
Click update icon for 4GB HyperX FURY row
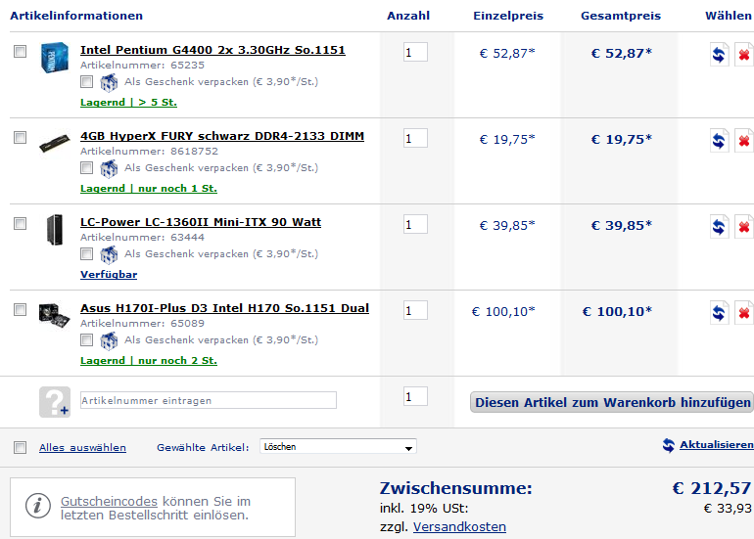[x=720, y=140]
